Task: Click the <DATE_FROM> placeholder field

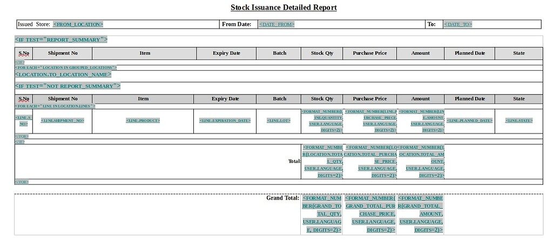Action: [276, 24]
